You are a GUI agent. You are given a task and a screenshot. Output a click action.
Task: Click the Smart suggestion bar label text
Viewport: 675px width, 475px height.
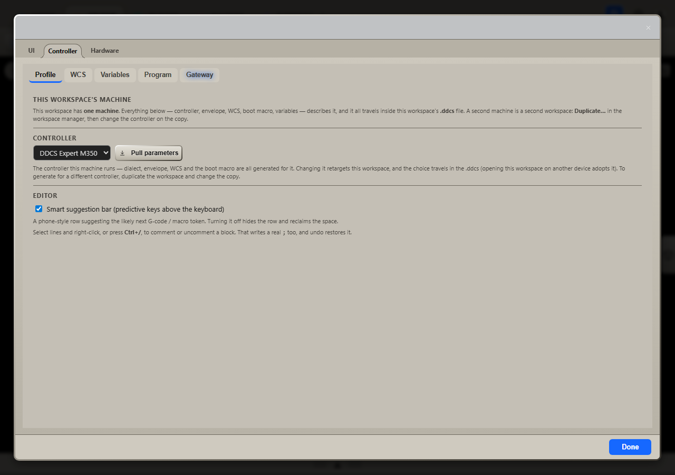(136, 209)
